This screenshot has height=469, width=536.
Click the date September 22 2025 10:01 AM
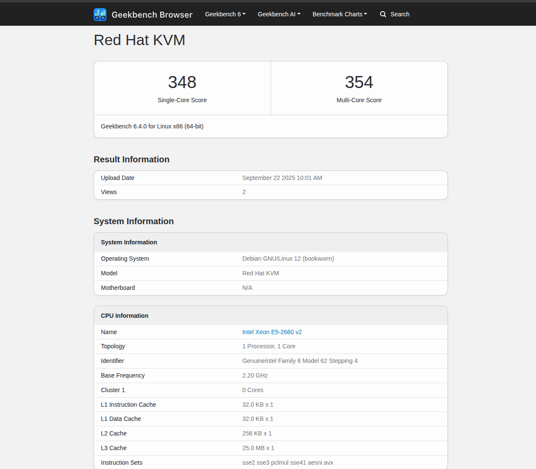[x=282, y=178]
